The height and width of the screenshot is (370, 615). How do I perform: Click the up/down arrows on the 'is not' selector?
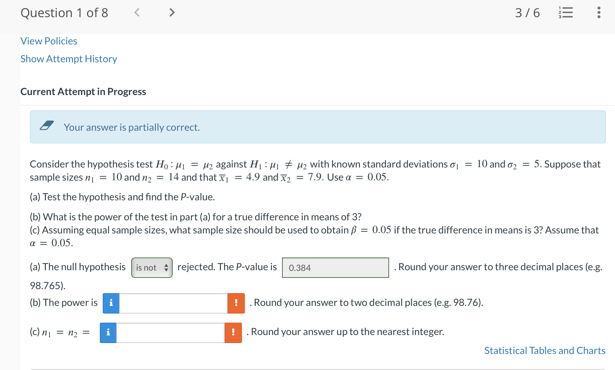coord(166,267)
